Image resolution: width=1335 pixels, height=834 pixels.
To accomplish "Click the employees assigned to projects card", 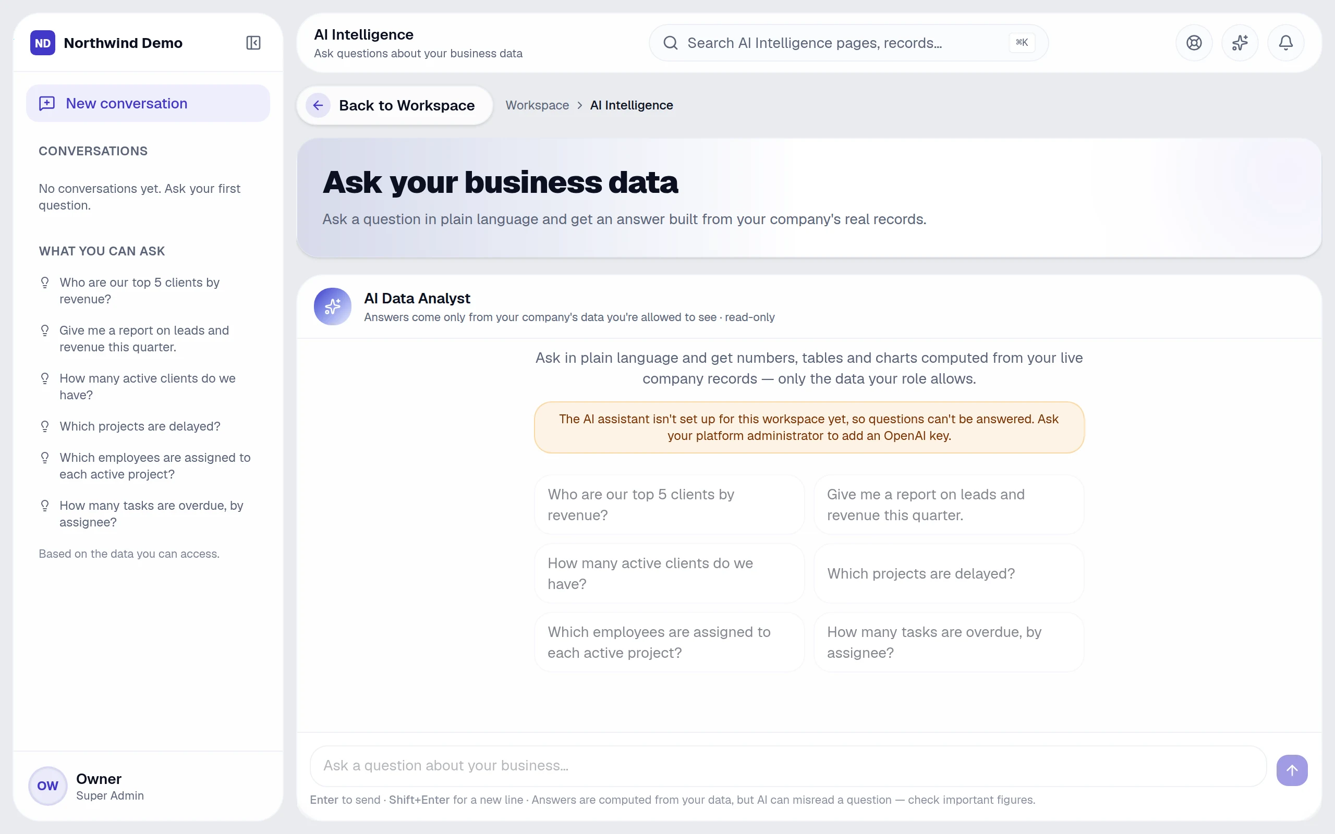I will tap(669, 643).
